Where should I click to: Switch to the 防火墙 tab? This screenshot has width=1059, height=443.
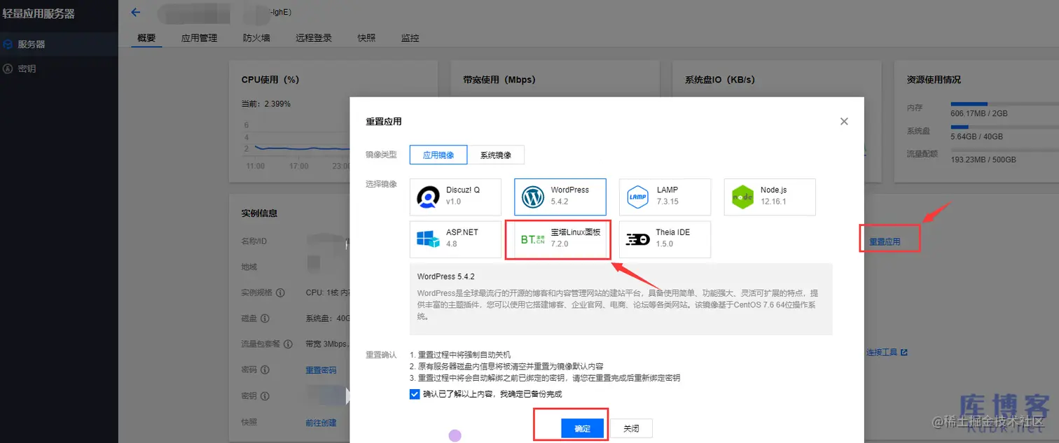tap(256, 38)
